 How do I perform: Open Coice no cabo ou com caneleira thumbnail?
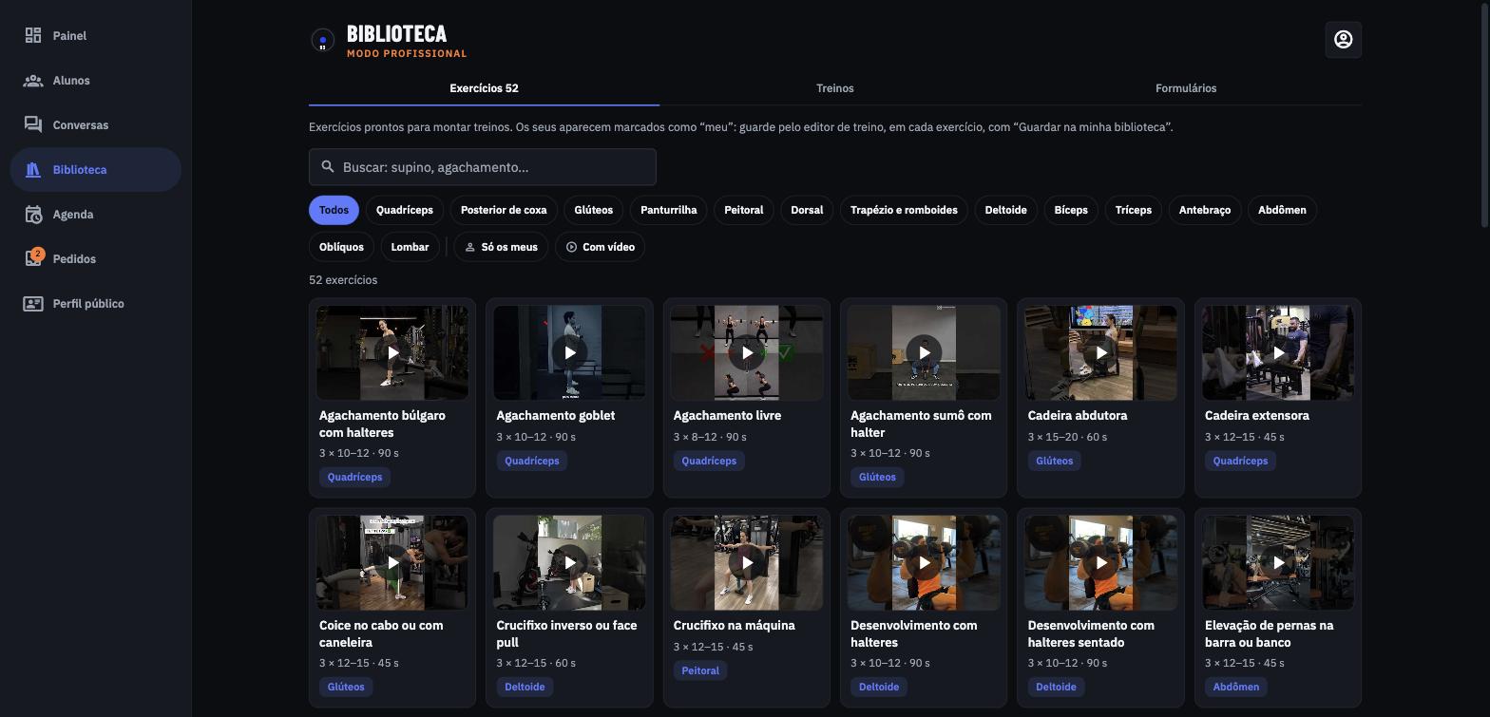coord(392,562)
